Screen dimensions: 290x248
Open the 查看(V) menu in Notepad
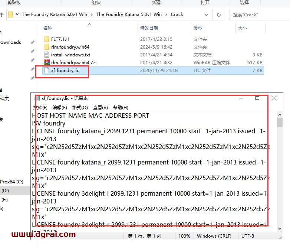[x=100, y=108]
